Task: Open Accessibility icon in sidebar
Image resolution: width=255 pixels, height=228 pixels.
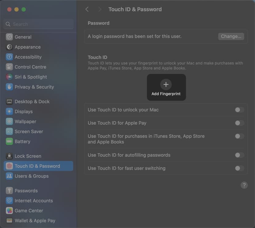Action: tap(9, 57)
